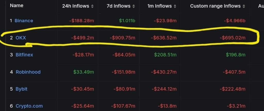Click OKX 24h inflow value -$499.2m
The image size is (264, 111).
coord(82,38)
